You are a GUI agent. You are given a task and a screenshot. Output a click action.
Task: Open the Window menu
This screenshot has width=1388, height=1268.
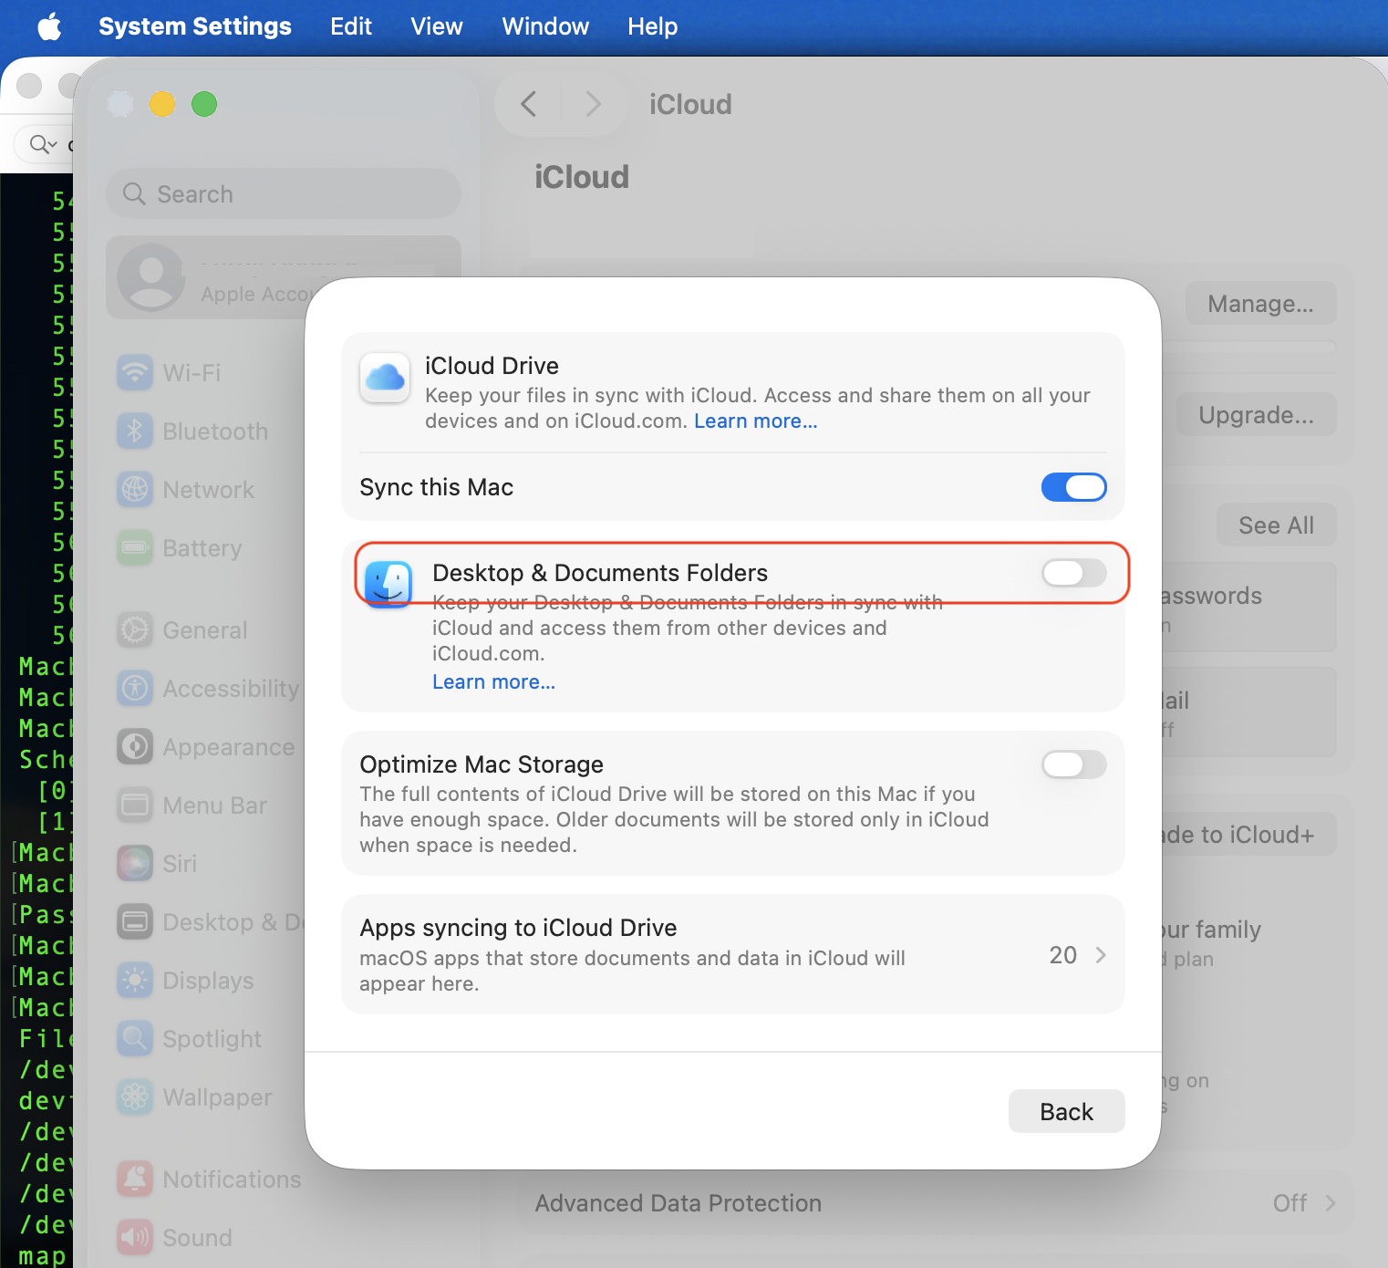[545, 26]
